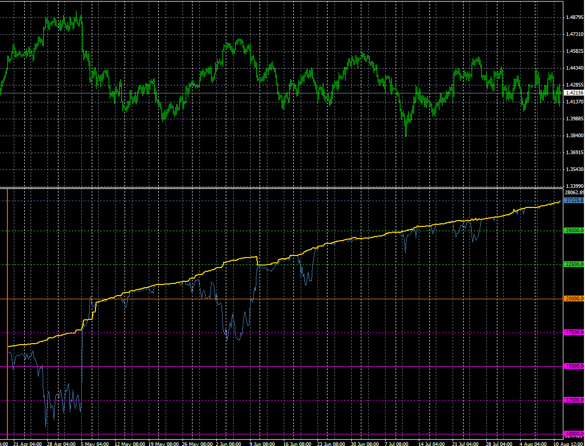Viewport: 585px width, 446px height.
Task: Select the 10 Aug 12:00 time label
Action: click(567, 443)
